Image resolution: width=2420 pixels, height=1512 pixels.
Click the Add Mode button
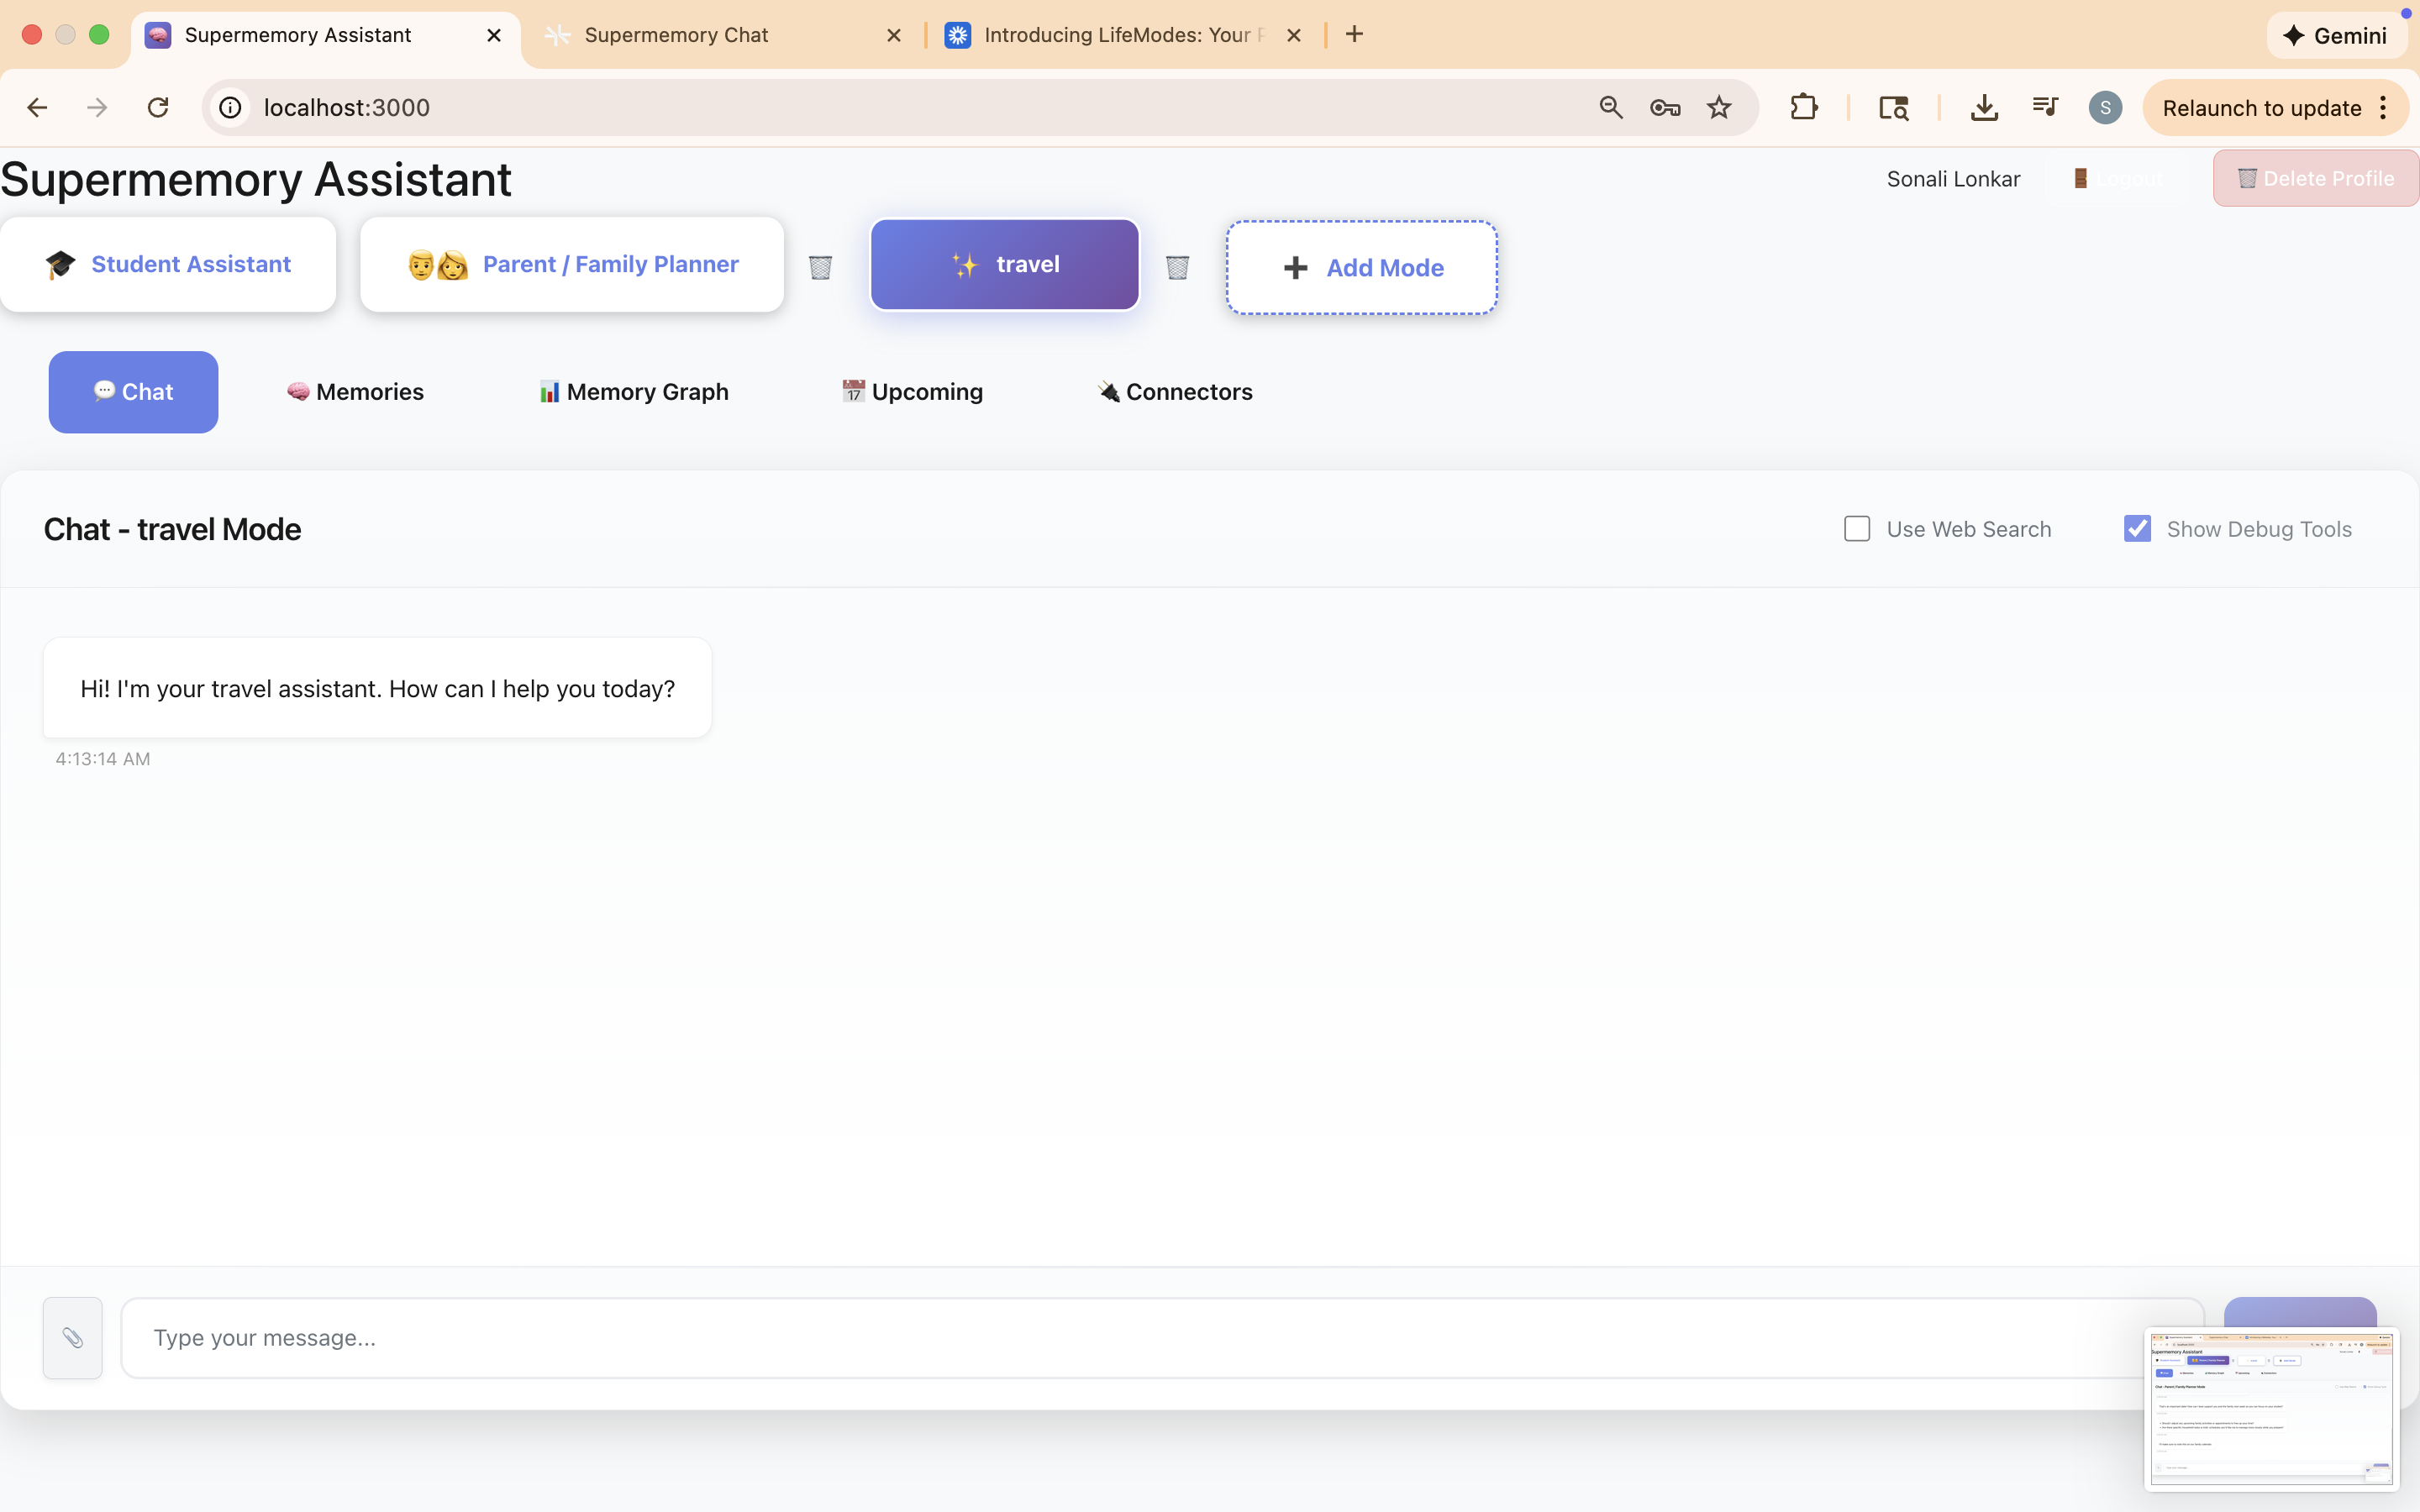(x=1361, y=268)
